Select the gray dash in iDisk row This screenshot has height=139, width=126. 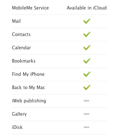tap(86, 127)
